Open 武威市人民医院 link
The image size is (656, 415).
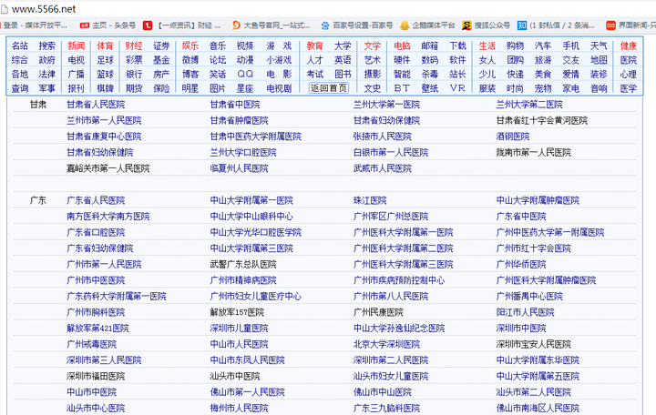point(383,168)
